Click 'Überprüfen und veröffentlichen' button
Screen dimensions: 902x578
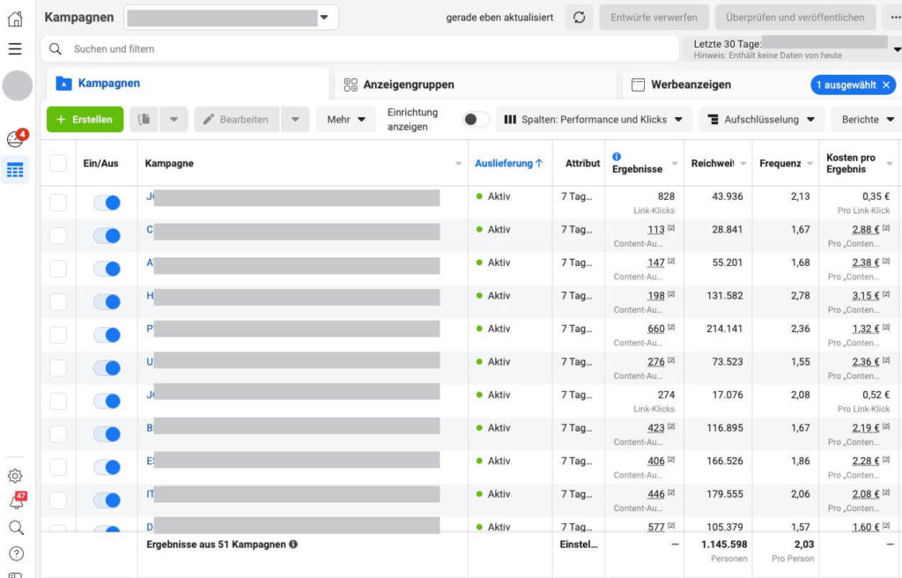(795, 18)
